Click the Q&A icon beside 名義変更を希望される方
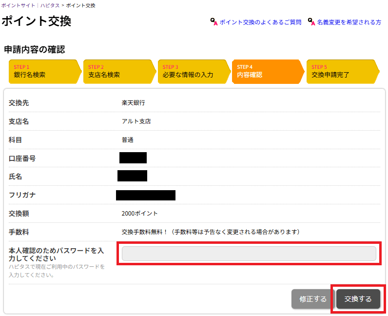The height and width of the screenshot is (316, 388). point(311,22)
